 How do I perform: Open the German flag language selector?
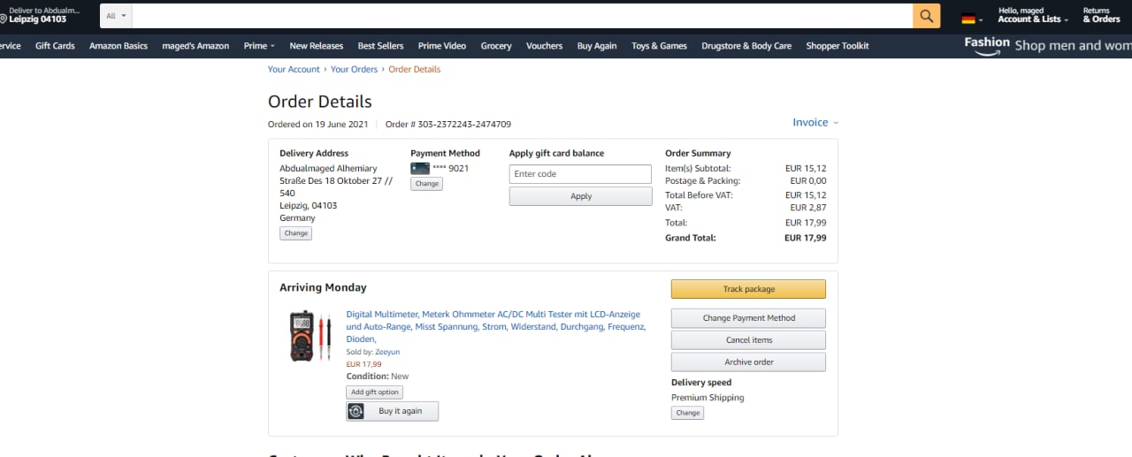(x=971, y=19)
